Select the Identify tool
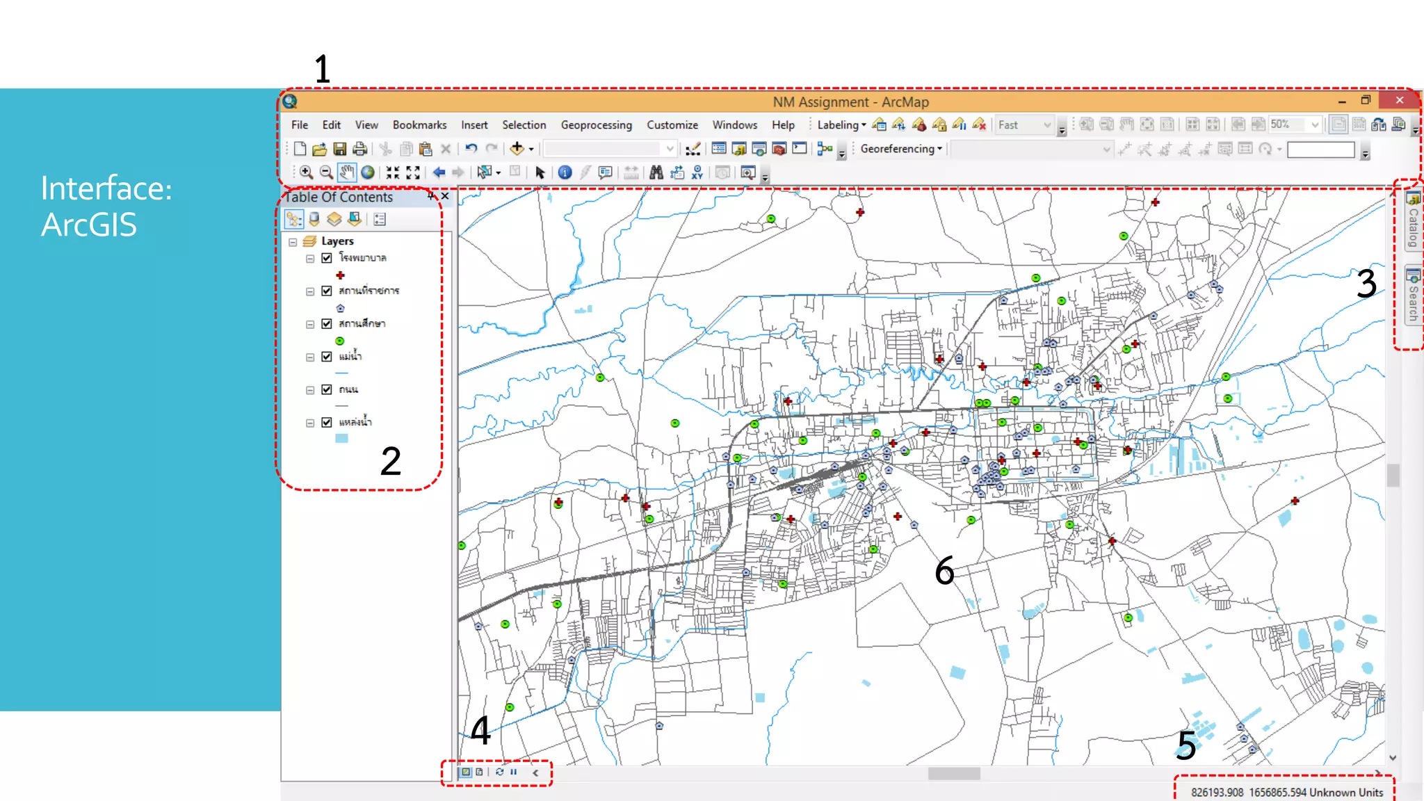Screen dimensions: 1424x801 coord(565,172)
